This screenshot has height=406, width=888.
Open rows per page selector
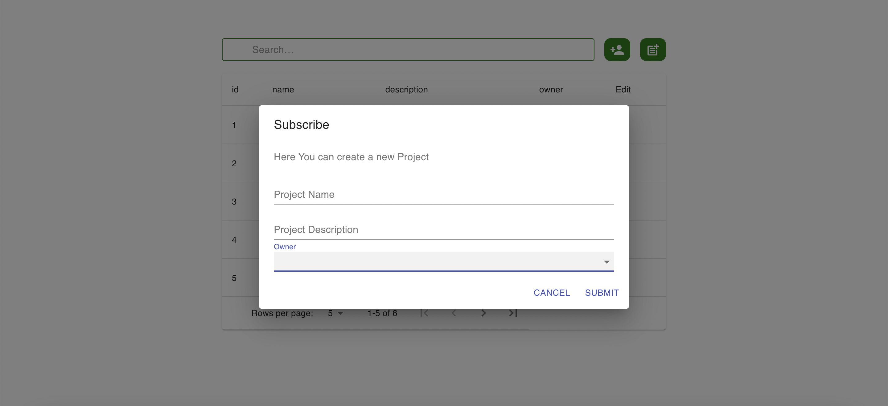click(x=335, y=313)
